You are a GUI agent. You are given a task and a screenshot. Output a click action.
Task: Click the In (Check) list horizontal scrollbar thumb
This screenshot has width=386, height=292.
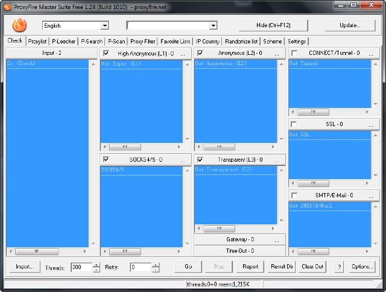click(37, 252)
